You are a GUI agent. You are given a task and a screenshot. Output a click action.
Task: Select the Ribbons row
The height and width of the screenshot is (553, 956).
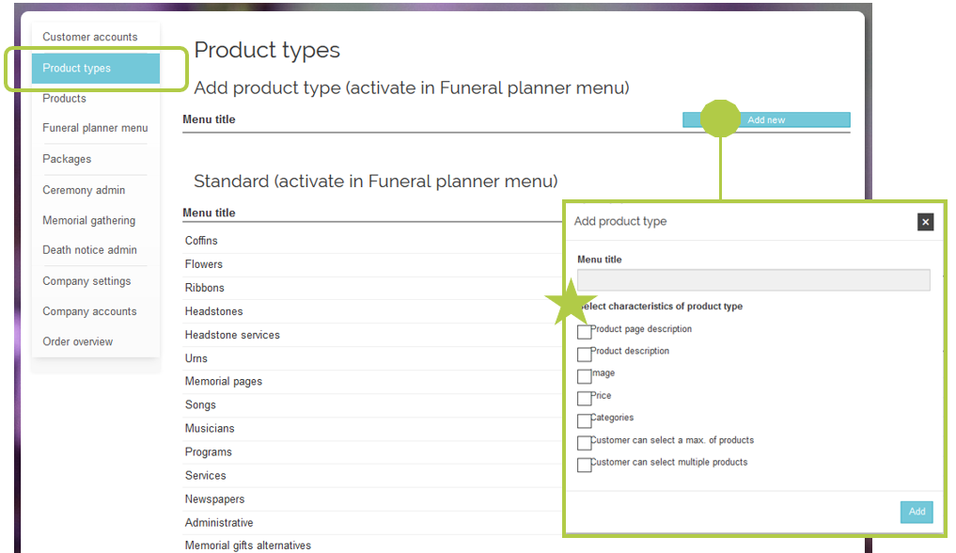(372, 288)
